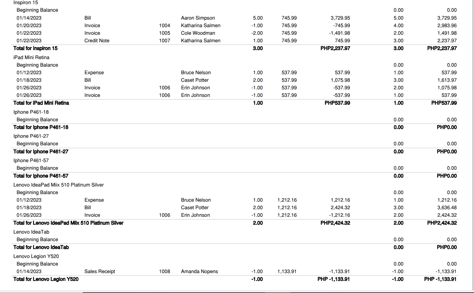Select the Iphone P461-57 product heading
Screen dimensions: 474x293
(31, 160)
